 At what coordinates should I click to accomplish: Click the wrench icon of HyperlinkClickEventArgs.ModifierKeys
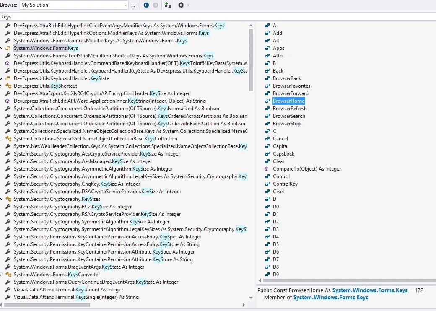click(8, 26)
